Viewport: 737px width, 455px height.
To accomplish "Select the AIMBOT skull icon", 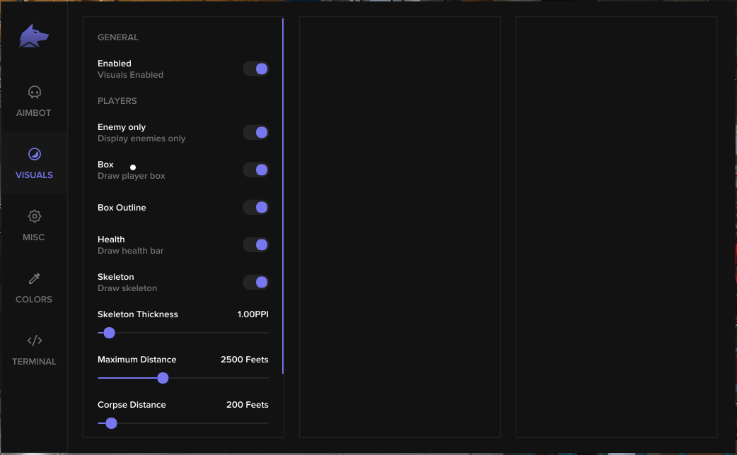I will (34, 92).
